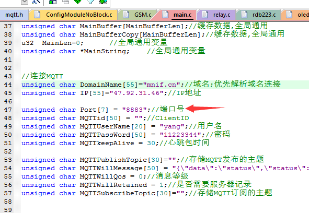Click the MQTTkeepAlive value 30
This screenshot has height=213, width=309.
pyautogui.click(x=151, y=143)
